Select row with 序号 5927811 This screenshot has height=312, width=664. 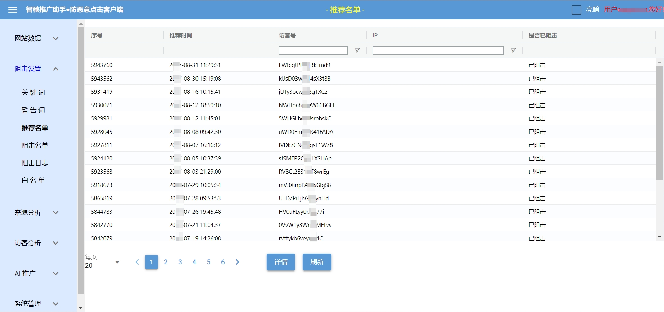point(370,145)
